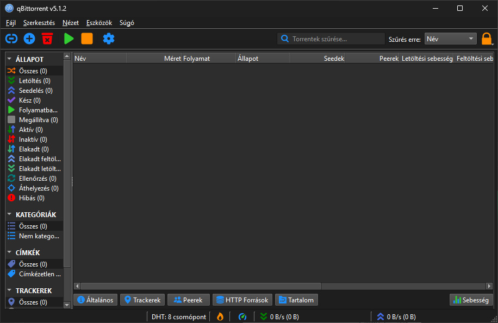Image resolution: width=498 pixels, height=323 pixels.
Task: Click the orange lock icon in toolbar
Action: point(487,39)
